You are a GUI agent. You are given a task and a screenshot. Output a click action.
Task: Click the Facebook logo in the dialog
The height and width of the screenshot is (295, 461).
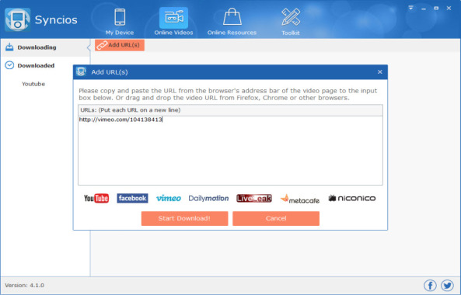pos(132,198)
